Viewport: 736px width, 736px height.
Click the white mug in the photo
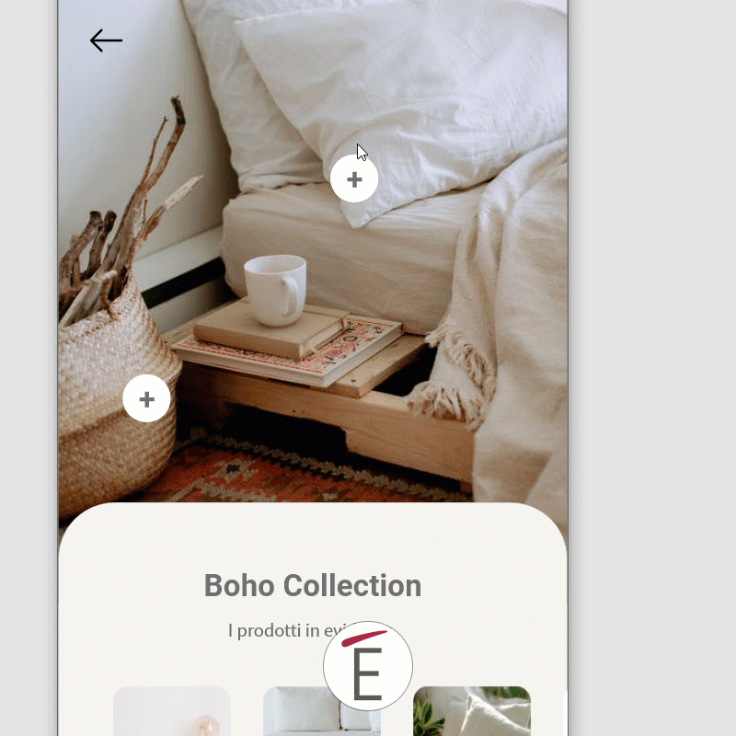276,290
